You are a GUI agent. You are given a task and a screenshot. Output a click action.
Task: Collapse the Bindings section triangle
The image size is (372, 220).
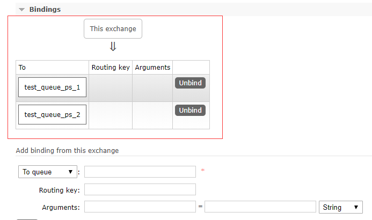tap(22, 10)
